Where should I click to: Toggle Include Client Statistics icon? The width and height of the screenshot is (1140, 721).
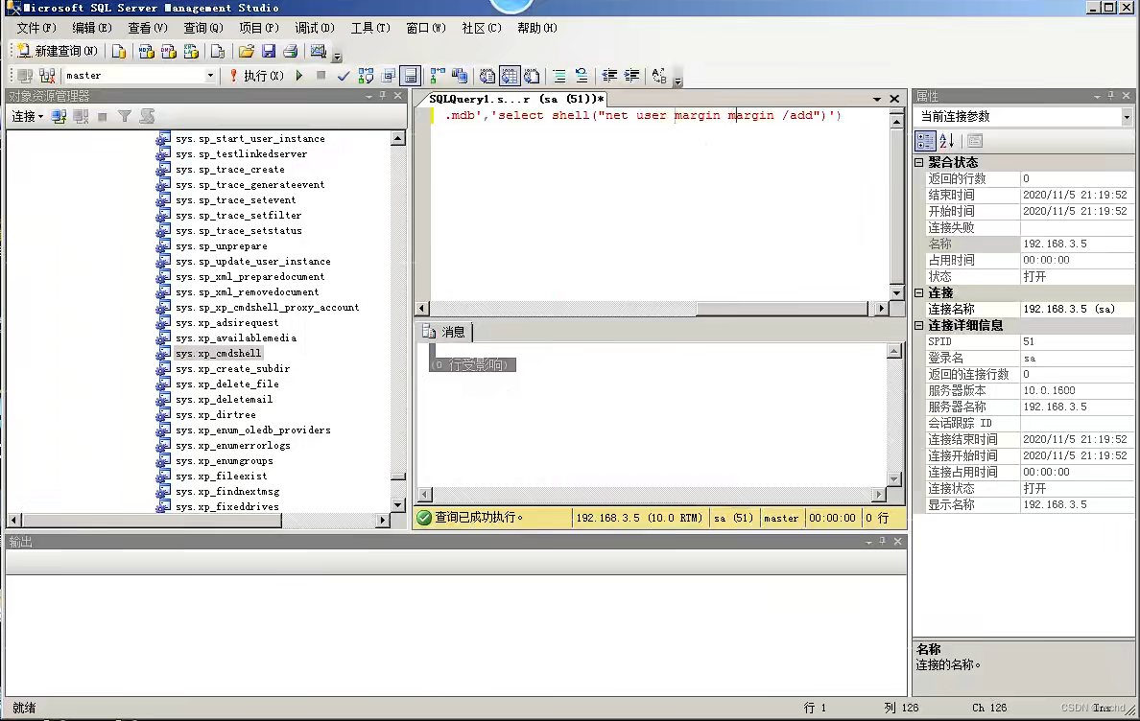[x=460, y=76]
